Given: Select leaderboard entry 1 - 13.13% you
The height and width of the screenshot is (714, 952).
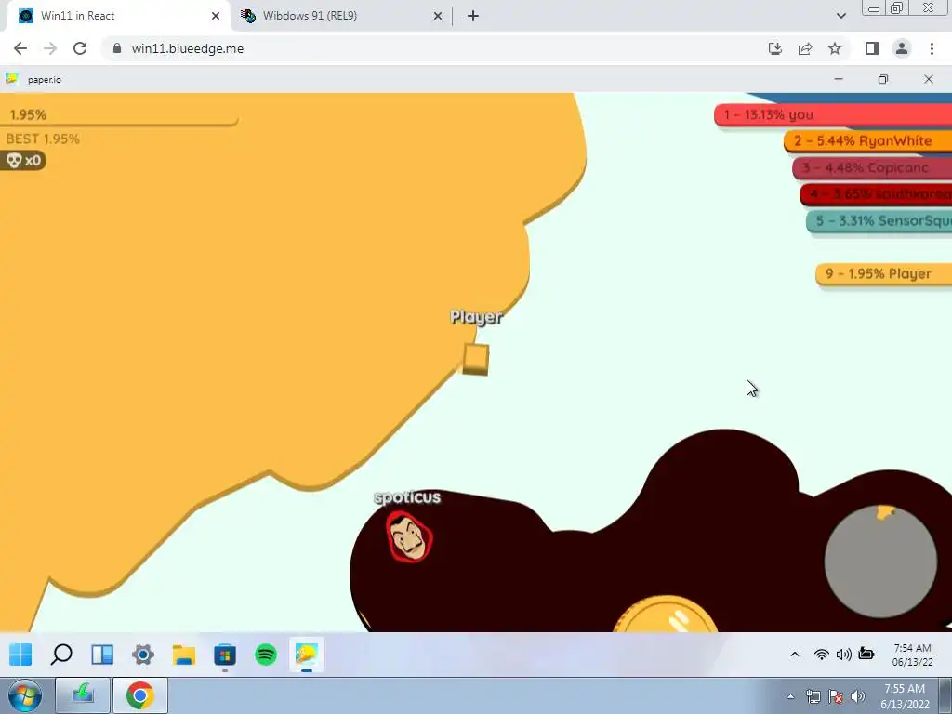Looking at the screenshot, I should coord(833,114).
